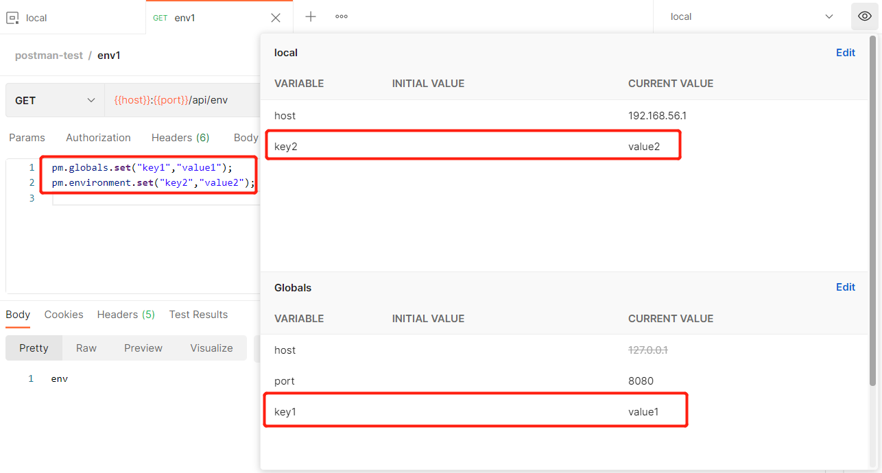Select the Visualize view button
The width and height of the screenshot is (882, 473).
click(x=211, y=348)
